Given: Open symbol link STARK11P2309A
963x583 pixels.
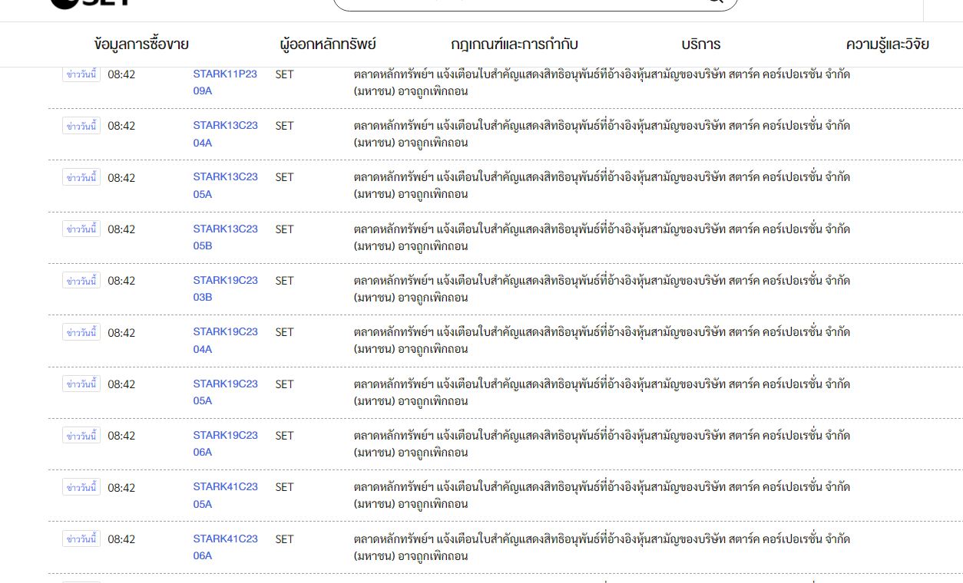Looking at the screenshot, I should 225,82.
